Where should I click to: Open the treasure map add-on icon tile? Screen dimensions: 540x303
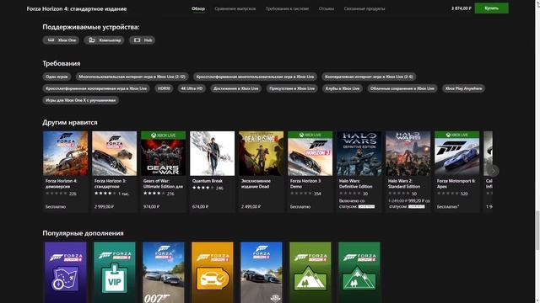pyautogui.click(x=66, y=273)
